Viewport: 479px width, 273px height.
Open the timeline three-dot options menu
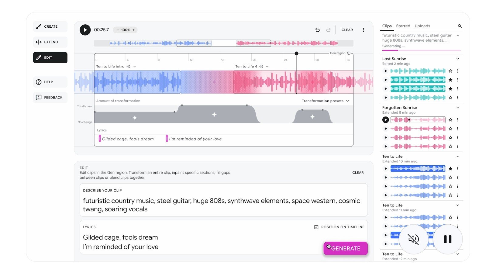click(363, 30)
